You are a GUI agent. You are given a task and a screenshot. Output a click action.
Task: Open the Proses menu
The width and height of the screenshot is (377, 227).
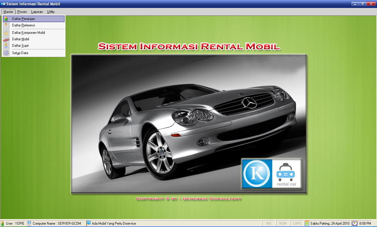coord(22,12)
